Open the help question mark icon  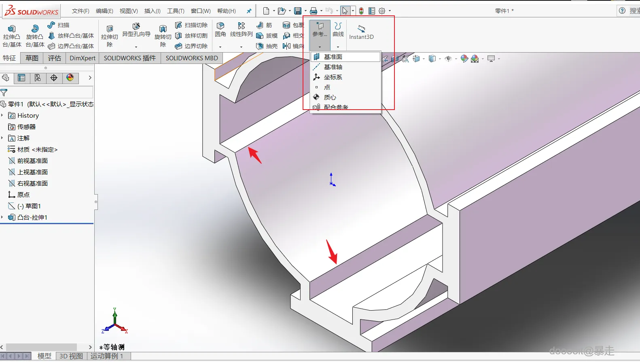click(x=622, y=11)
